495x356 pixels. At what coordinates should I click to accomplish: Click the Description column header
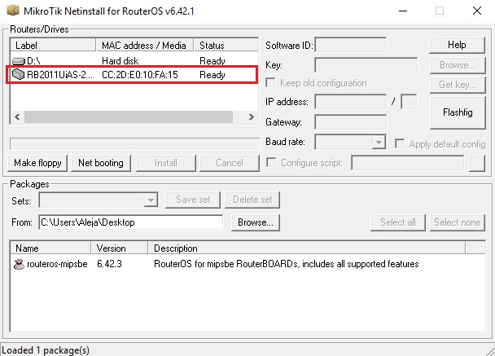[307, 248]
